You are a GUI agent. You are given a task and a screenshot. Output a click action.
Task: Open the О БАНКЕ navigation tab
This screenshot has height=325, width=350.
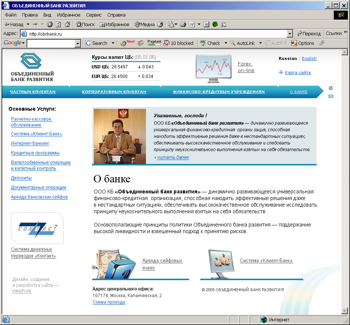point(299,92)
